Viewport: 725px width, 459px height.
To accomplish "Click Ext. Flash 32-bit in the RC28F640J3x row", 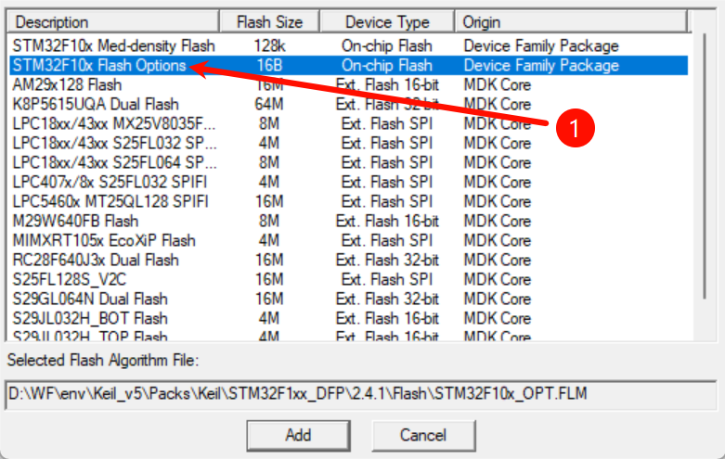I will click(387, 260).
